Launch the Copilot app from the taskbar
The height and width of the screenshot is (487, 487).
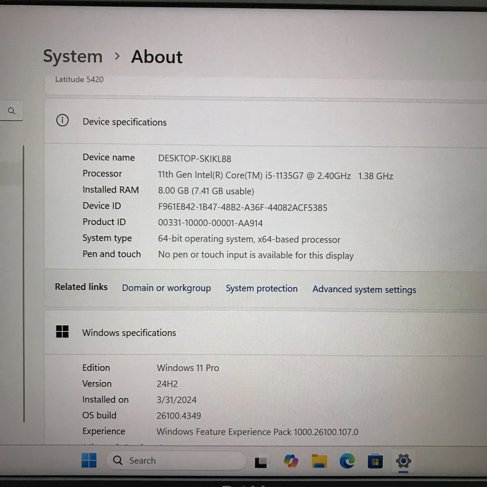tap(291, 461)
